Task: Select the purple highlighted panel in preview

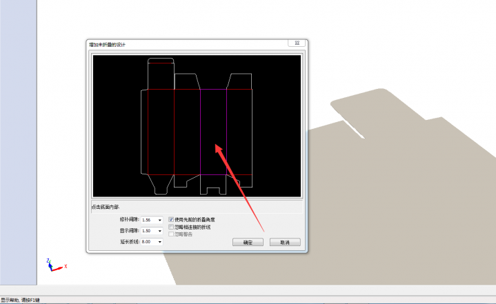Action: (x=213, y=131)
